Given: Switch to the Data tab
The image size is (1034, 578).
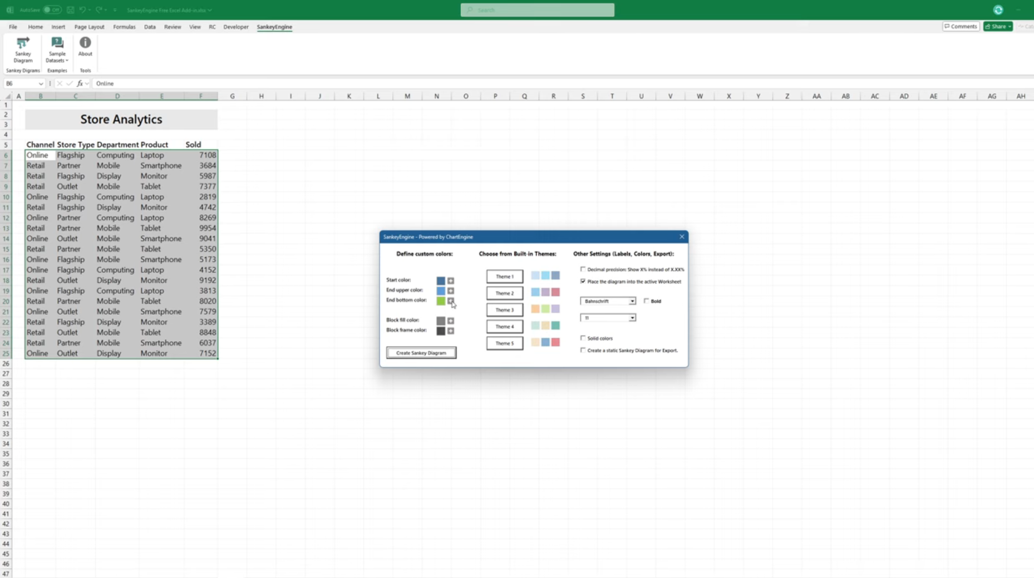Looking at the screenshot, I should coord(150,27).
